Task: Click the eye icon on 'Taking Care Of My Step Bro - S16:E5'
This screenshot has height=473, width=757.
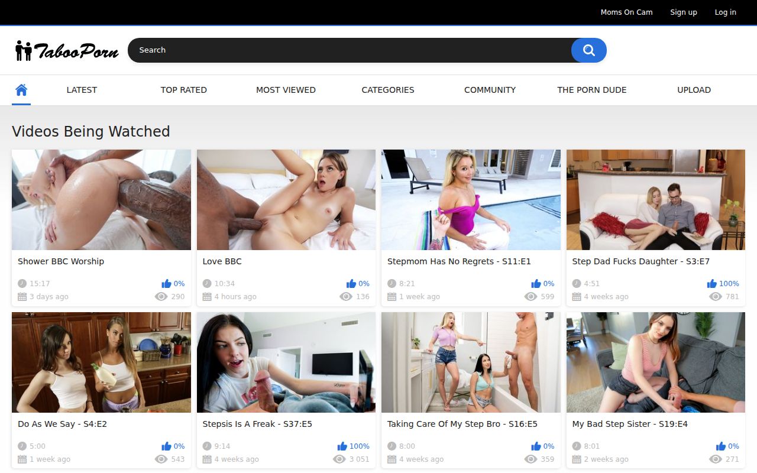Action: [x=530, y=459]
